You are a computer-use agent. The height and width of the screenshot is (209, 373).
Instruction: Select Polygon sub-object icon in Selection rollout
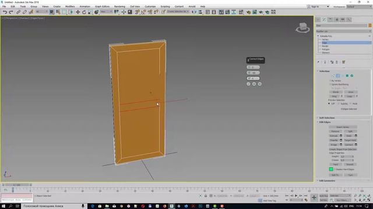pos(347,75)
